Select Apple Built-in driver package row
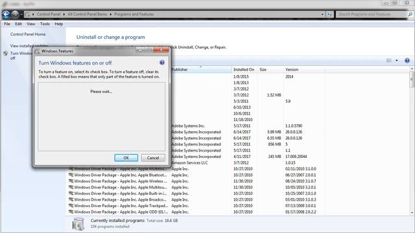The image size is (415, 233). tap(196, 194)
